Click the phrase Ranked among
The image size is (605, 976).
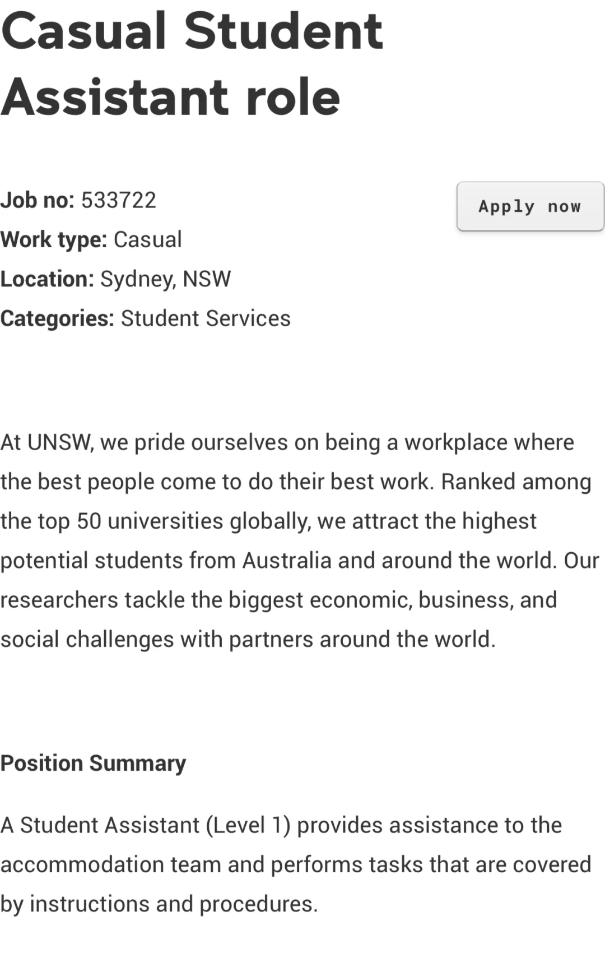pos(516,482)
